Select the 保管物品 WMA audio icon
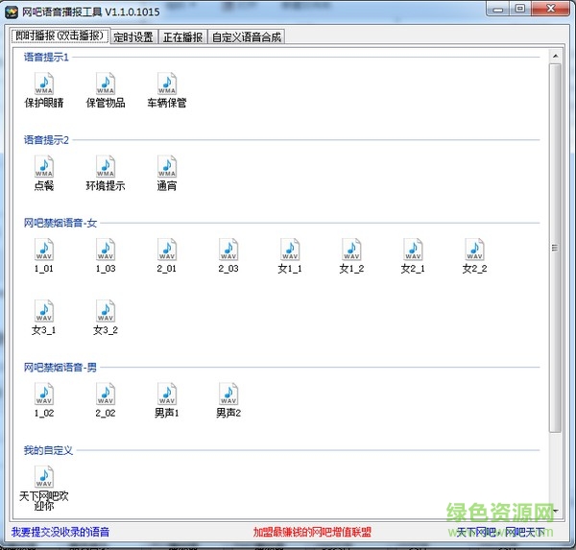 point(106,84)
